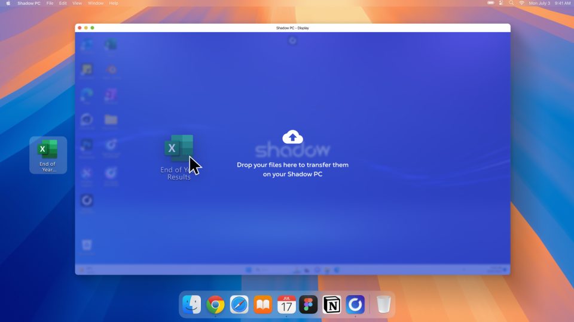574x322 pixels.
Task: Open the View menu
Action: tap(77, 3)
